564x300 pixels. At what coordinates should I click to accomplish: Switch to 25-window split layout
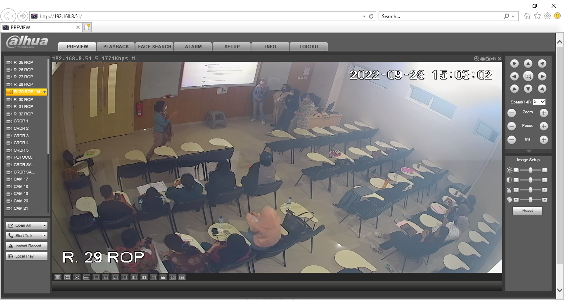173,277
